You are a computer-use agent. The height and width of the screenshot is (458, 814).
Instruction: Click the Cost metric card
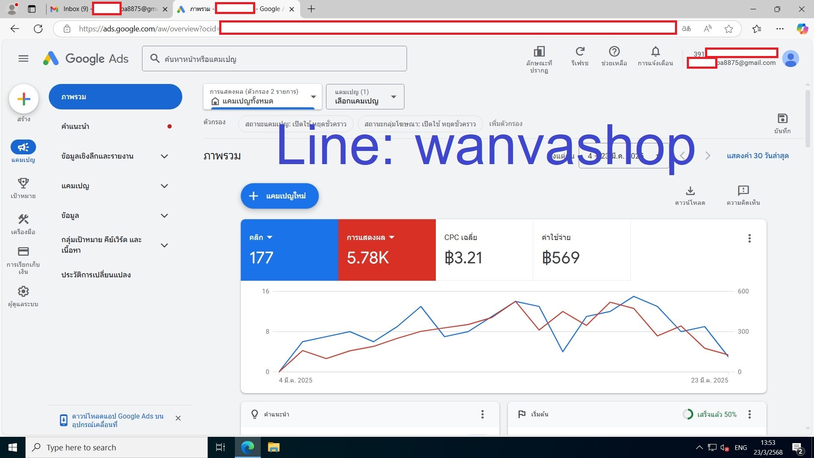(x=582, y=250)
